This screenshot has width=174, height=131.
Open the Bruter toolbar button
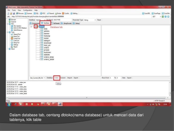point(58,13)
